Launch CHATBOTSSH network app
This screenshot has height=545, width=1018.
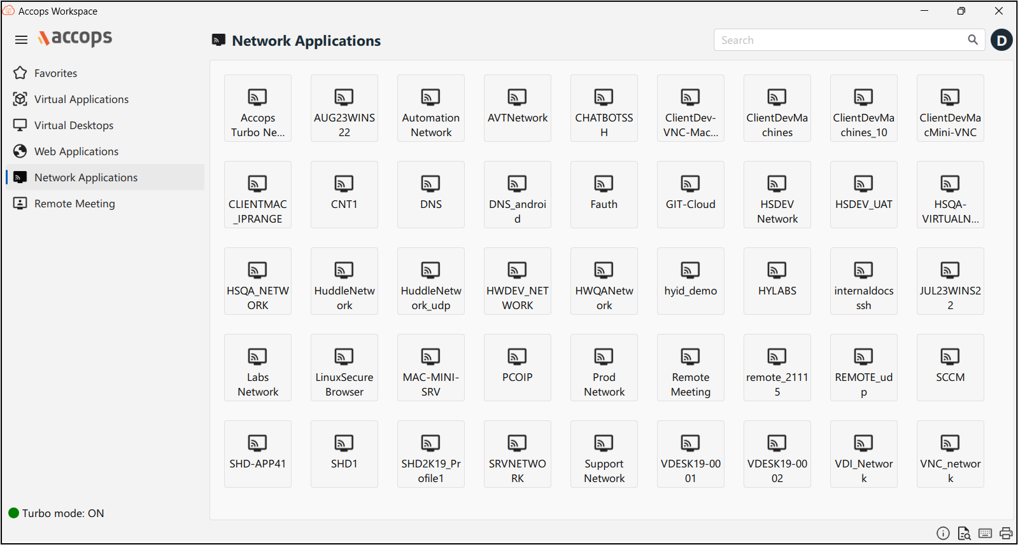(x=604, y=108)
